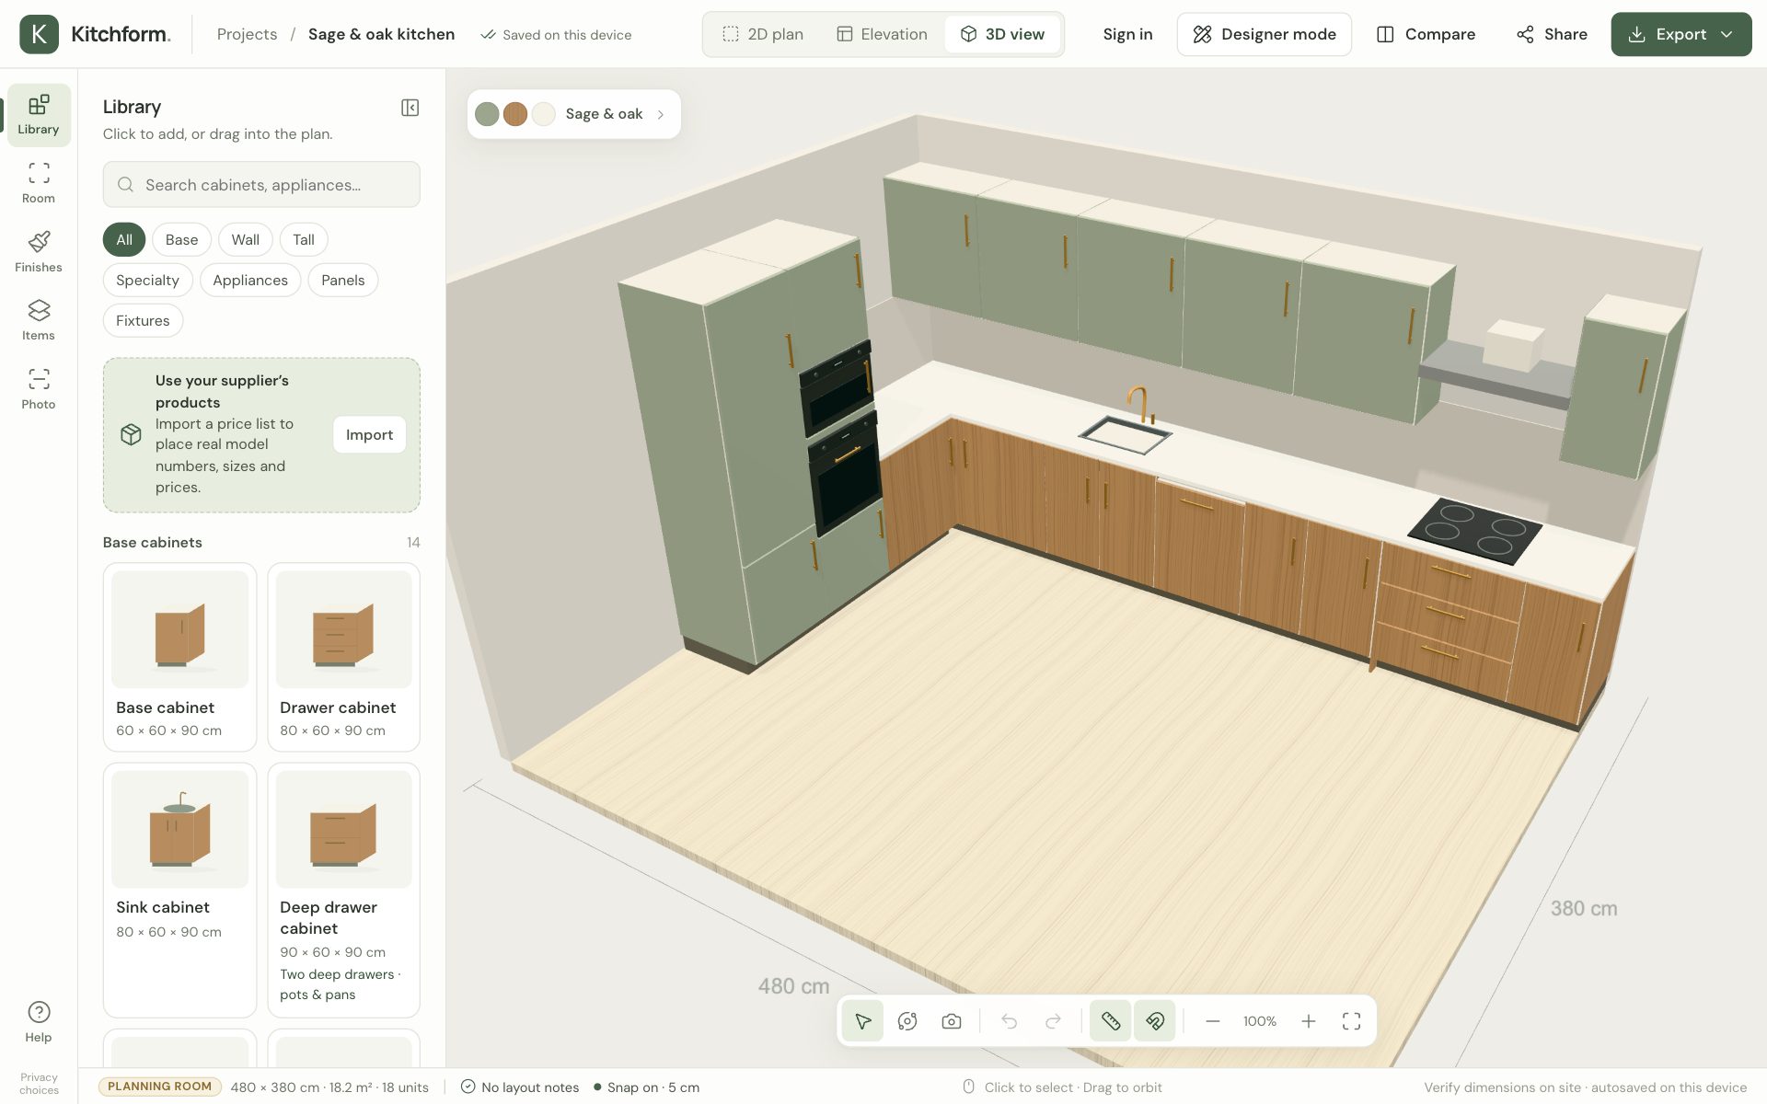1767x1104 pixels.
Task: Select the All filter chip
Action: pyautogui.click(x=124, y=240)
